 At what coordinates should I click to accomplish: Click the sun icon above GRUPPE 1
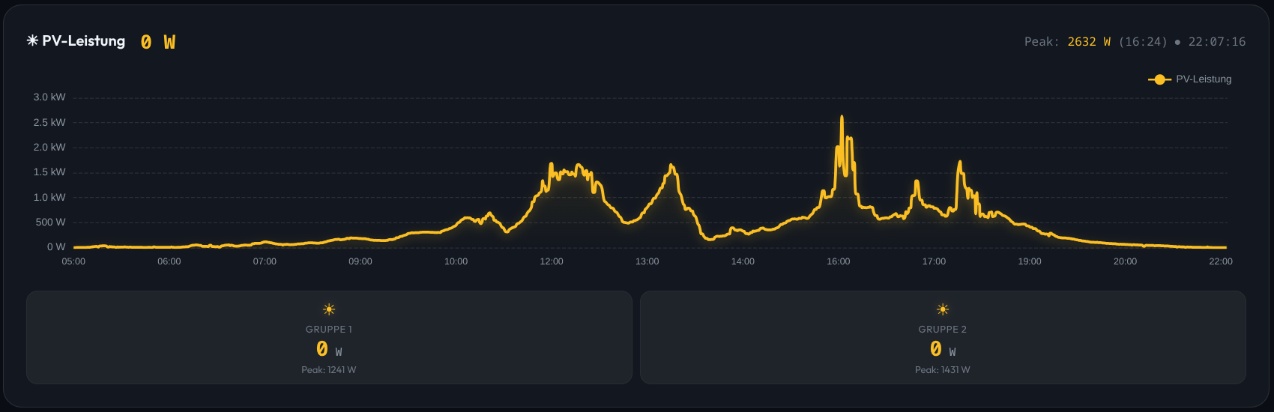click(329, 309)
